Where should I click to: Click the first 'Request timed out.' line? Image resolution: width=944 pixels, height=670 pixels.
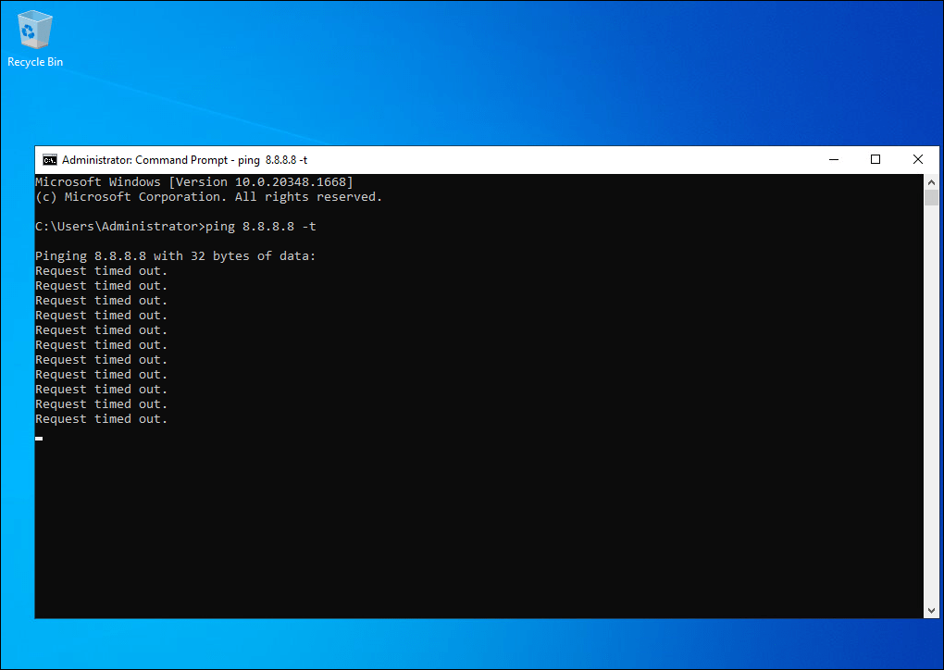[102, 271]
